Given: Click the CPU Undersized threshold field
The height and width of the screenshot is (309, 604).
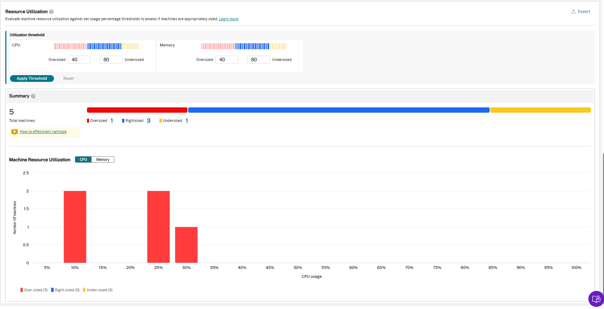Looking at the screenshot, I should click(x=111, y=60).
